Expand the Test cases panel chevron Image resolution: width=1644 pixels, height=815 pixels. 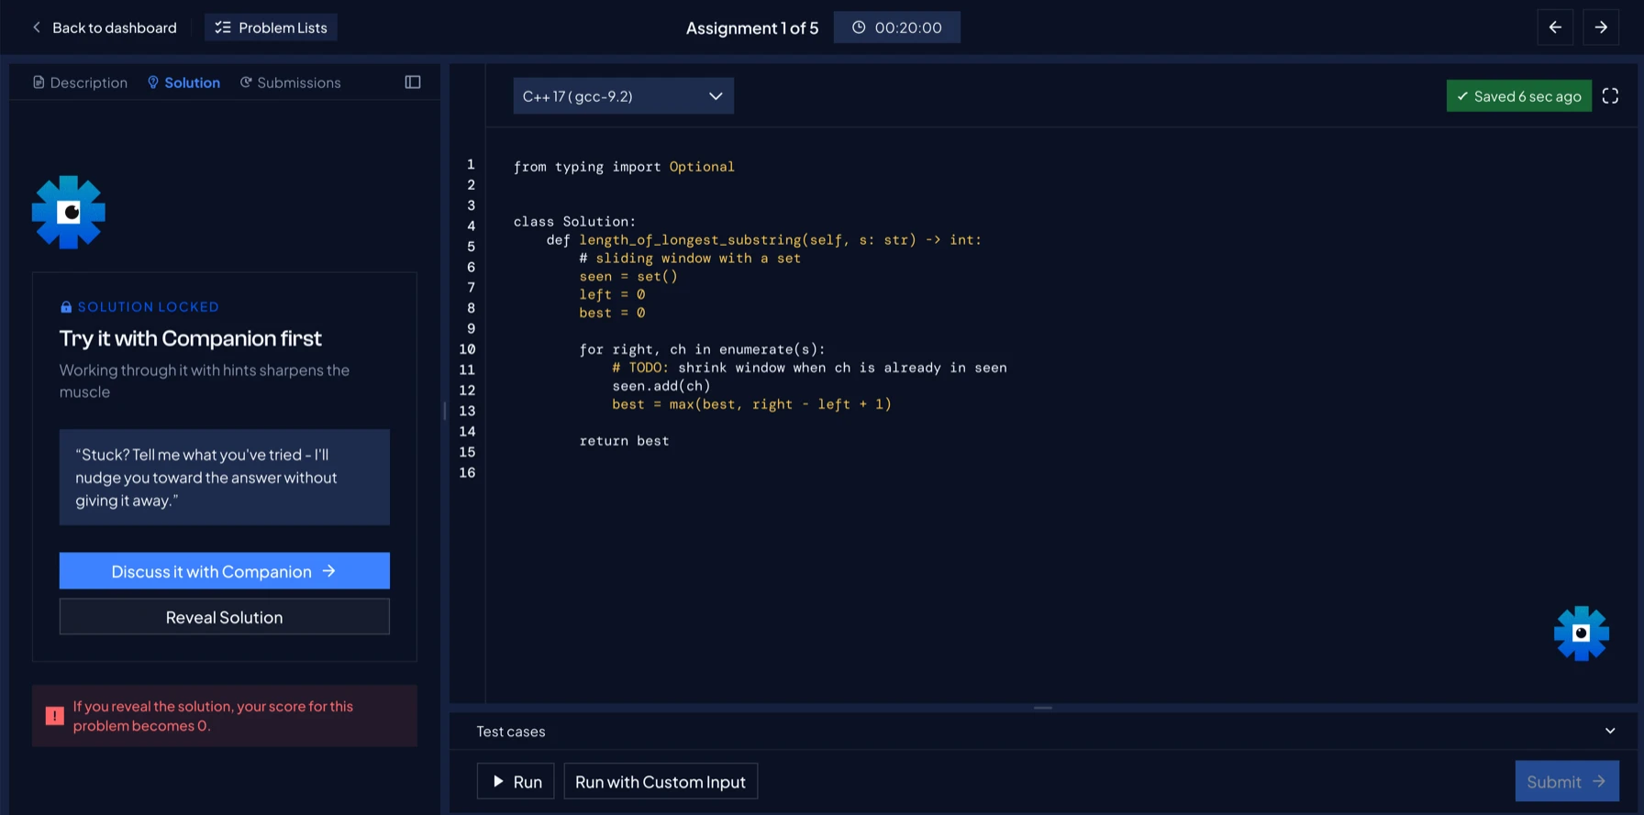[1610, 731]
